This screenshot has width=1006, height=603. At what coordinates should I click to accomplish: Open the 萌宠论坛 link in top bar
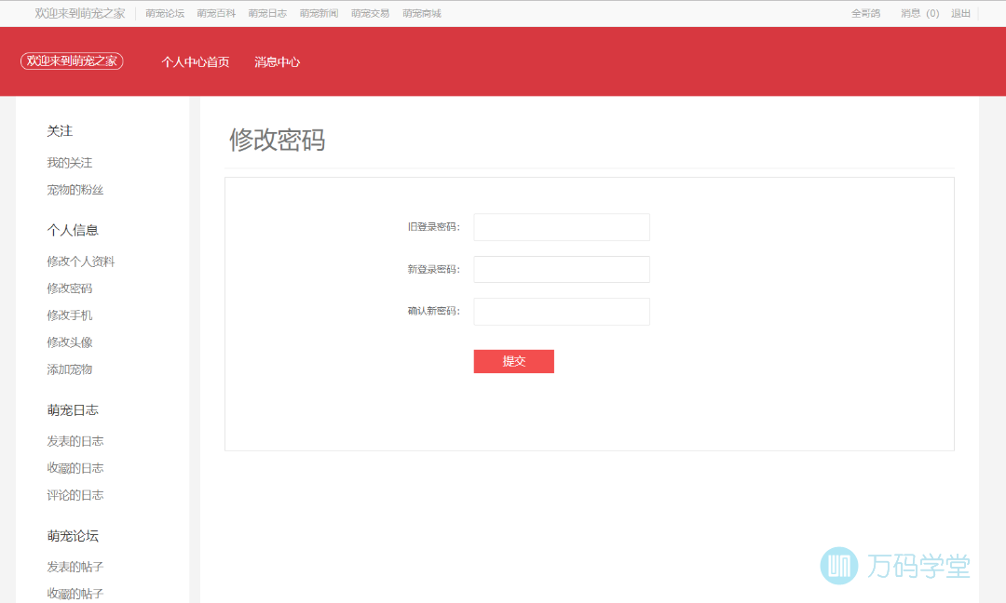tap(165, 14)
